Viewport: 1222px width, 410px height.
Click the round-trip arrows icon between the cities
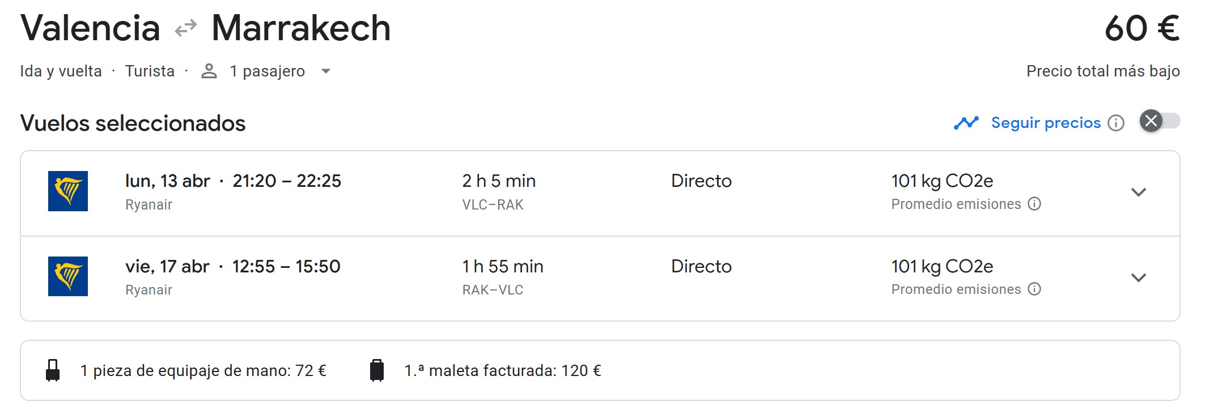tap(186, 28)
